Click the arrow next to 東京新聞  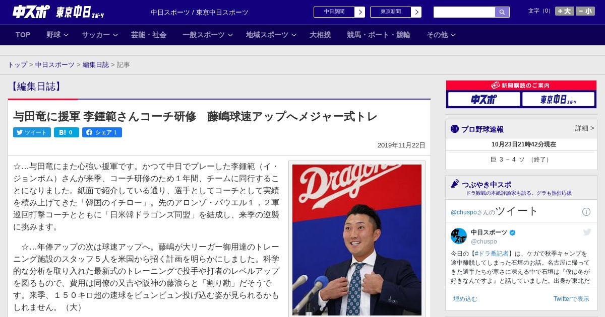(416, 12)
